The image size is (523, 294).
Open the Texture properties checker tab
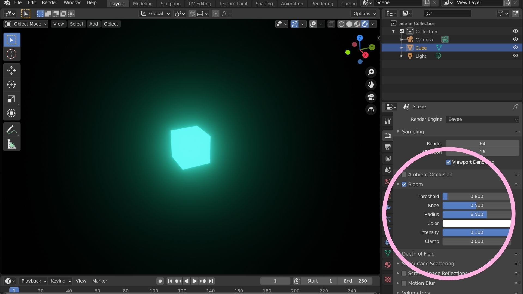pyautogui.click(x=388, y=279)
